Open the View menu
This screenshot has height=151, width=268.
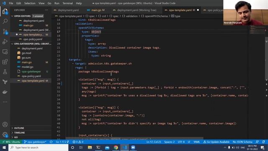41,3
